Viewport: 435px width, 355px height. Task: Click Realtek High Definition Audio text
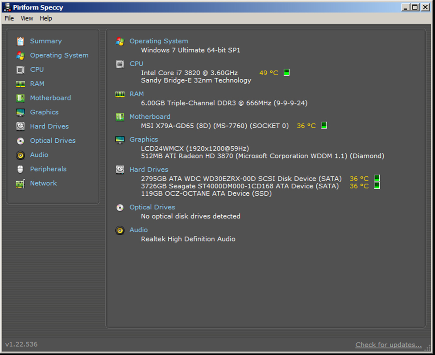pos(188,239)
